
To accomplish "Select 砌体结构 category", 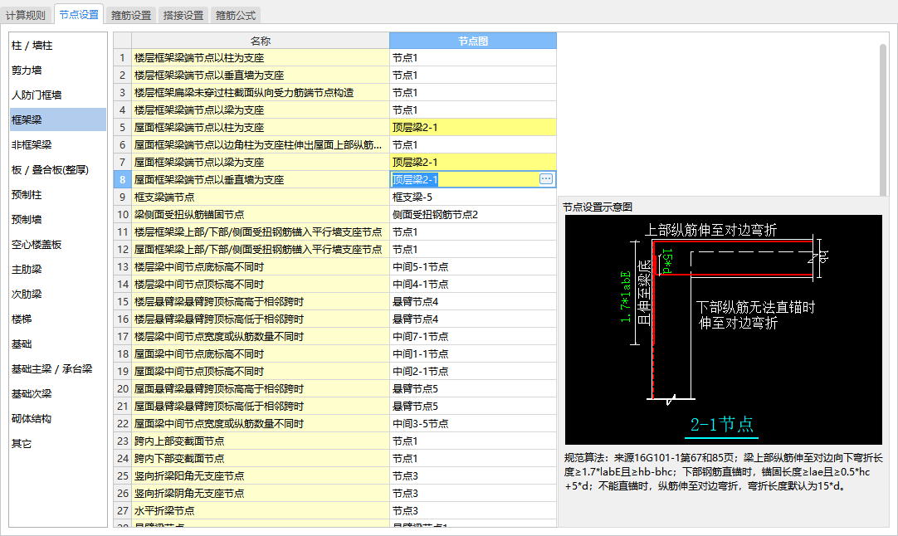I will coord(58,419).
